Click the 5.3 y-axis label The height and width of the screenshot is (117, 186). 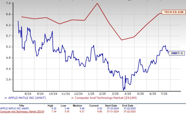(x=8, y=47)
